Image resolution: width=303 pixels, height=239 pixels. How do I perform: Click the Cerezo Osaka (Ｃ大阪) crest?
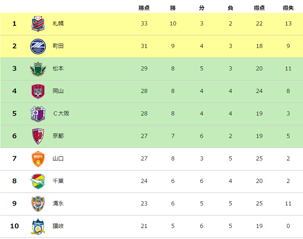pyautogui.click(x=38, y=114)
